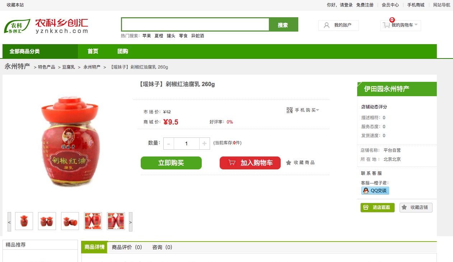Expand the 手机购买 dropdown arrow
453x262 pixels.
(318, 110)
